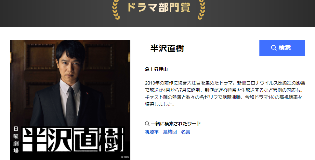Screen dimensions: 315x160
Task: Click the red lapel pin on the suit
Action: 87,93
